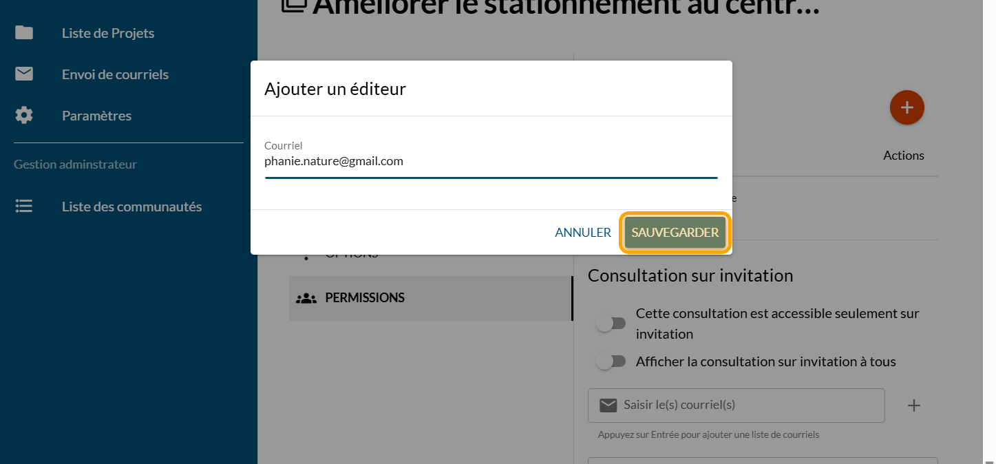
Task: Click ANNULER to dismiss the dialog
Action: click(582, 233)
